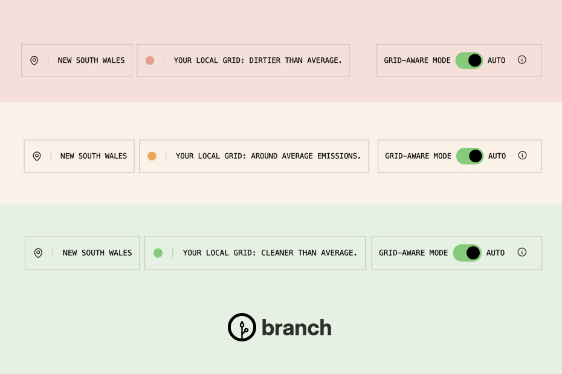Click the Branch tree logo icon

242,327
